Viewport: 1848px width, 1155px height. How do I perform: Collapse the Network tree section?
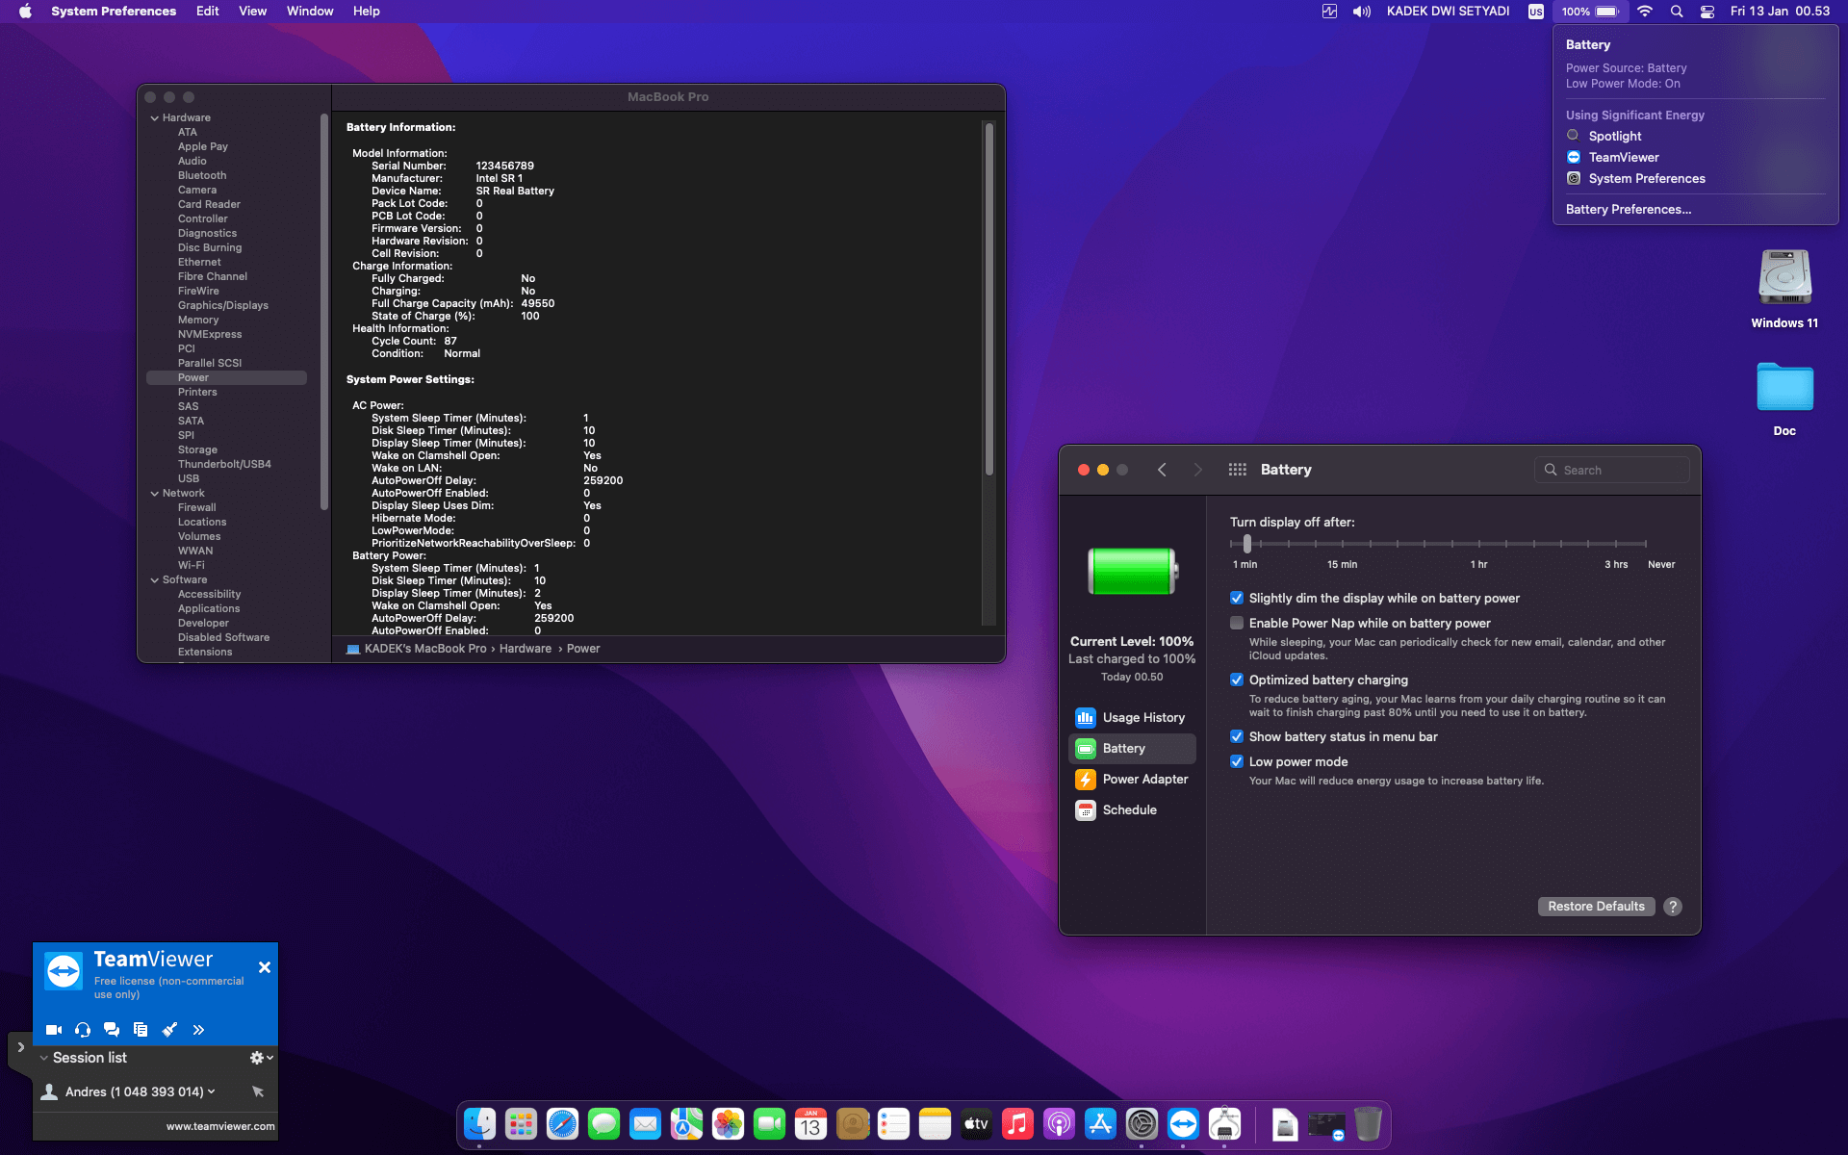(155, 493)
